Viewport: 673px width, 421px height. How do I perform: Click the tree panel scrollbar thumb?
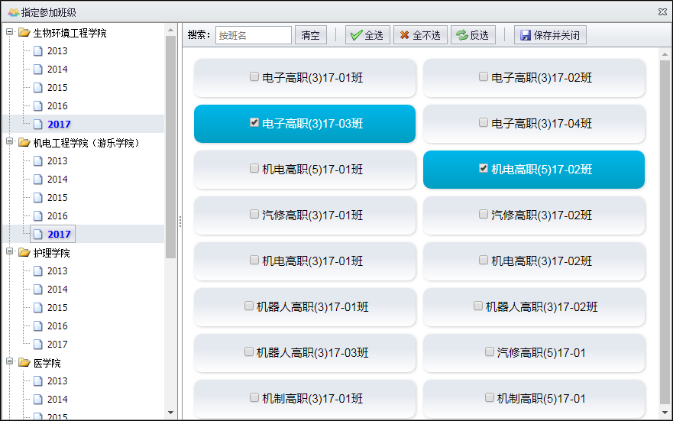coord(170,147)
